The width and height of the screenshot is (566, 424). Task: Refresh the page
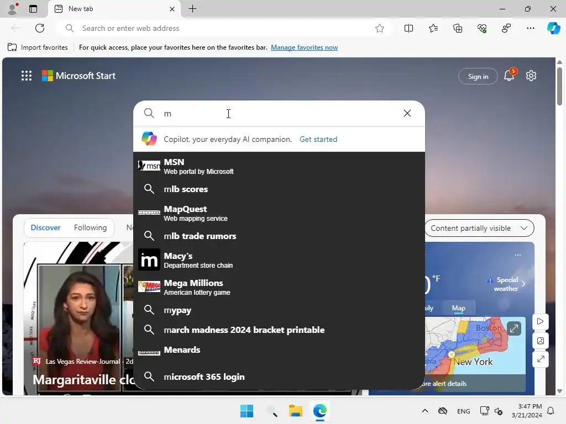click(x=40, y=28)
